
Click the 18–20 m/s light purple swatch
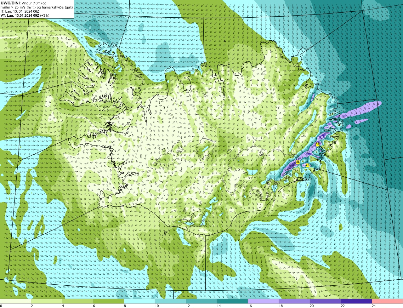[x=294, y=301]
